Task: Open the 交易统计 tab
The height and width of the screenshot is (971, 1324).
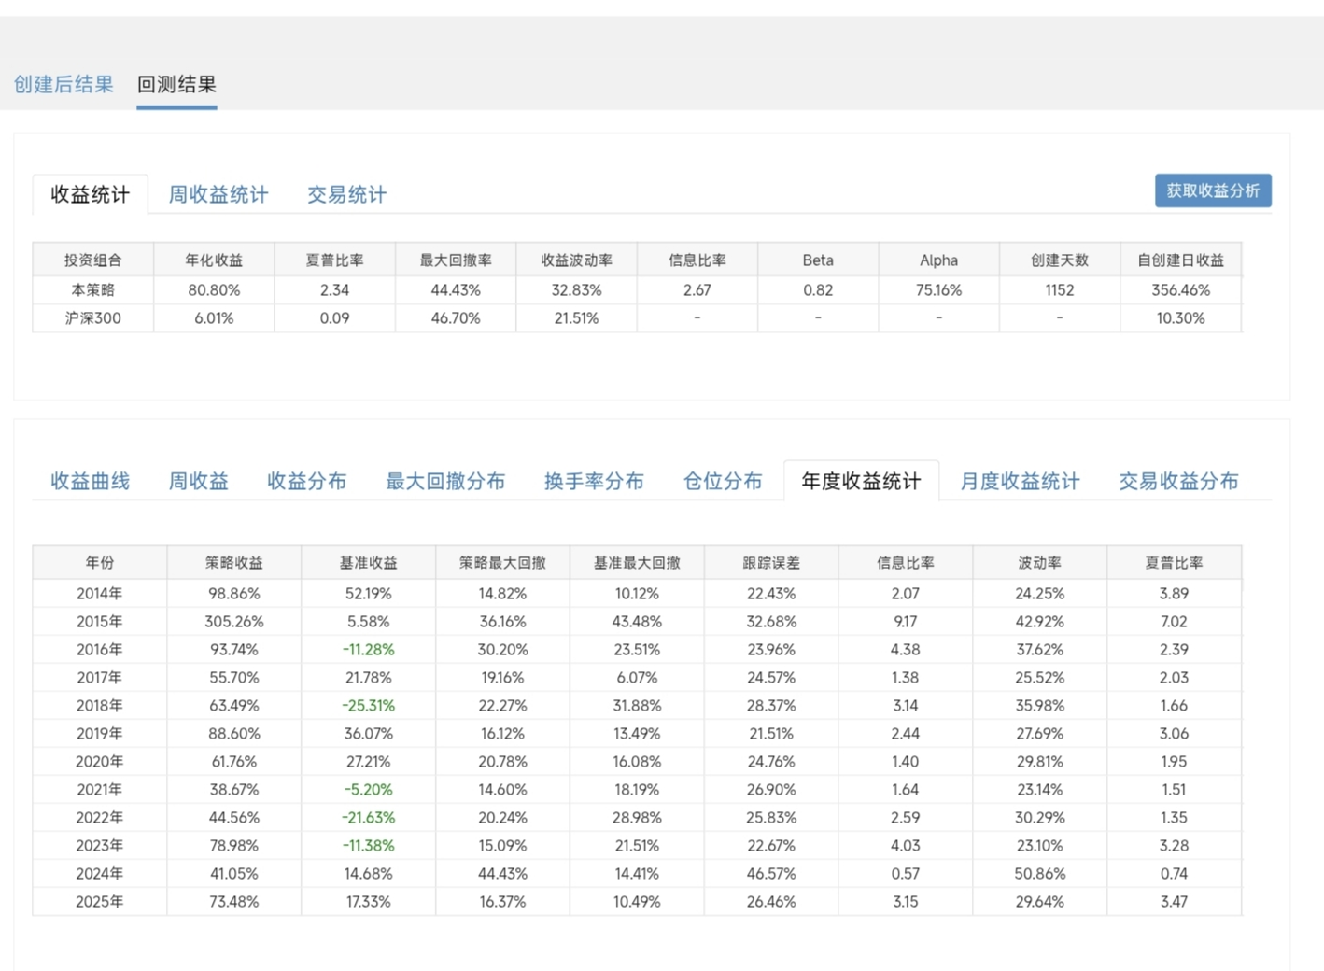Action: pos(346,194)
